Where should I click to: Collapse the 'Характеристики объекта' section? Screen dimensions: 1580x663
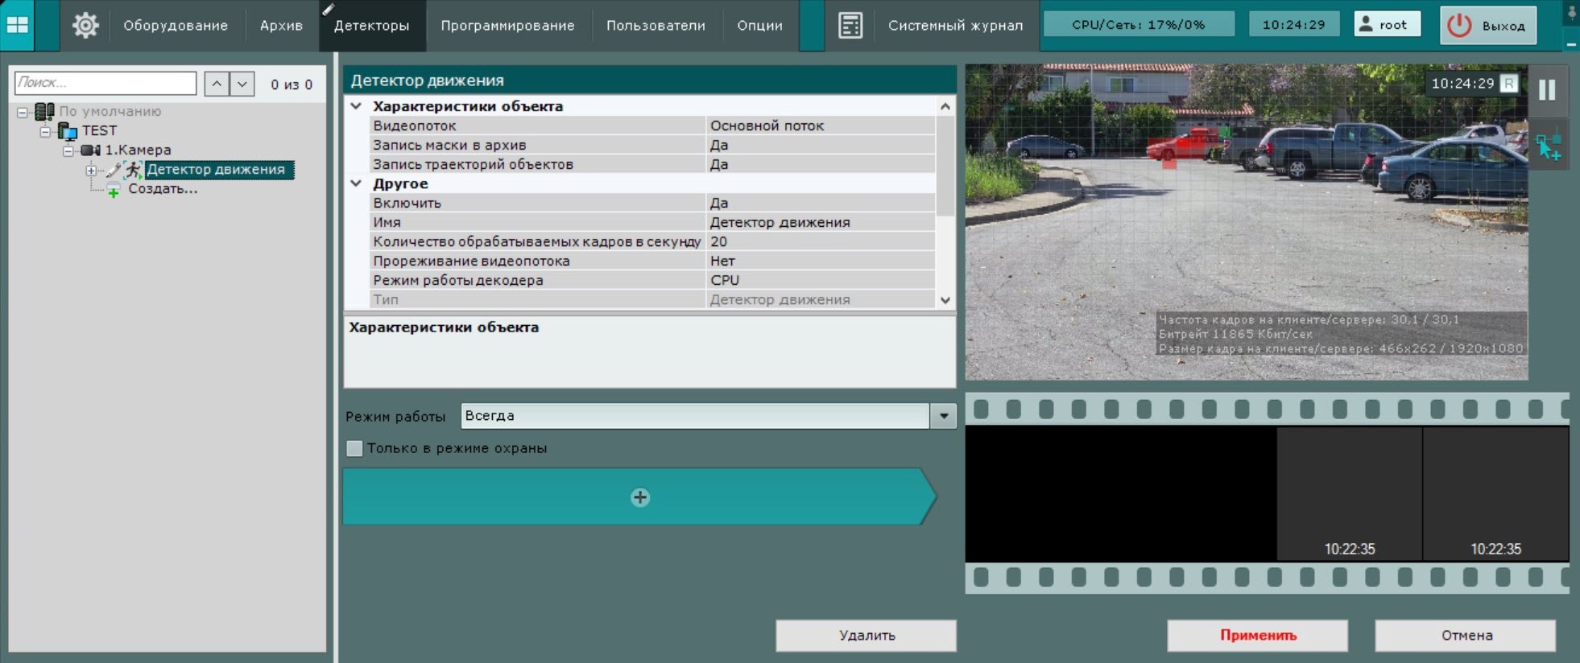[x=356, y=106]
